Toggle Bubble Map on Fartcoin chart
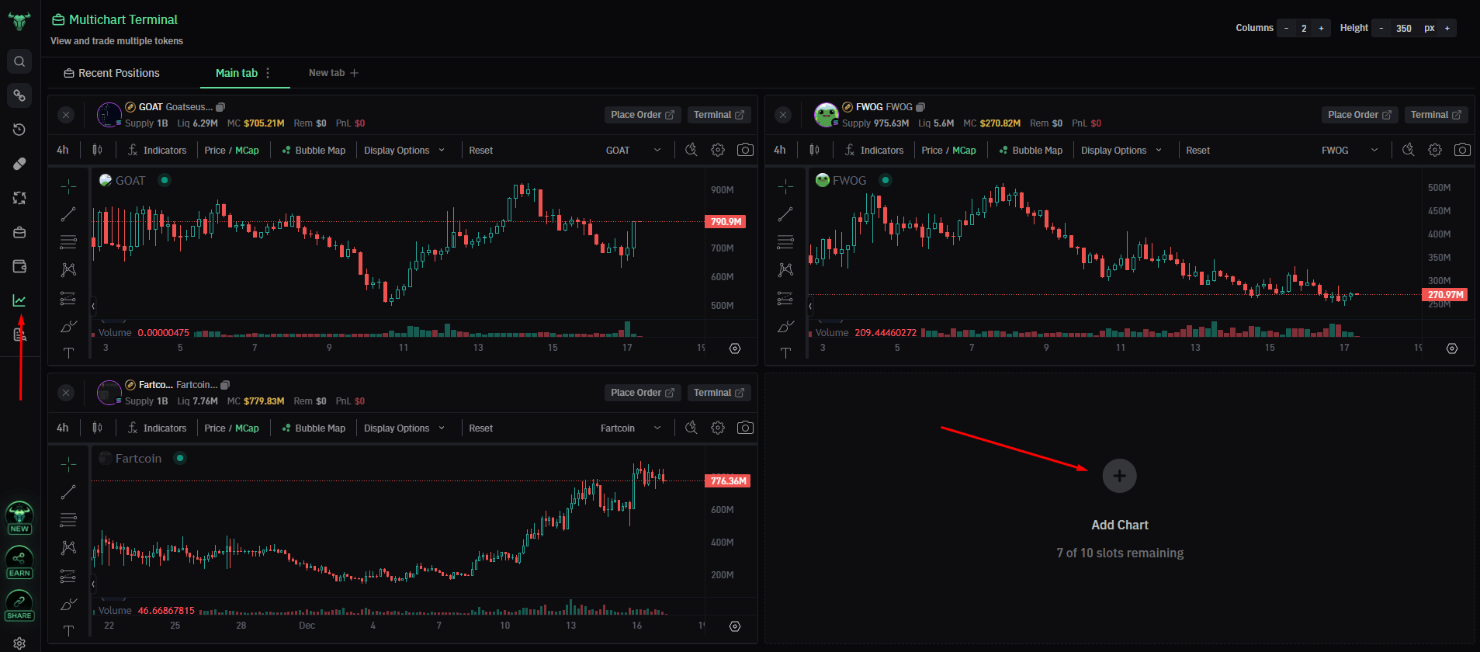This screenshot has height=652, width=1480. pos(314,428)
